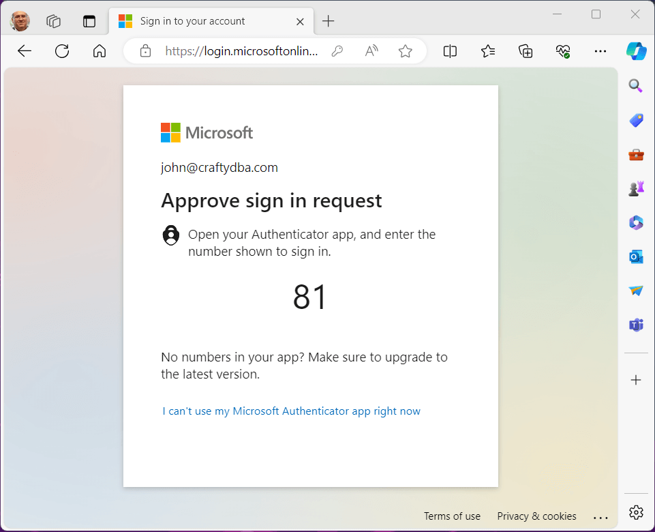
Task: Open sidebar Teams icon
Action: pyautogui.click(x=636, y=325)
